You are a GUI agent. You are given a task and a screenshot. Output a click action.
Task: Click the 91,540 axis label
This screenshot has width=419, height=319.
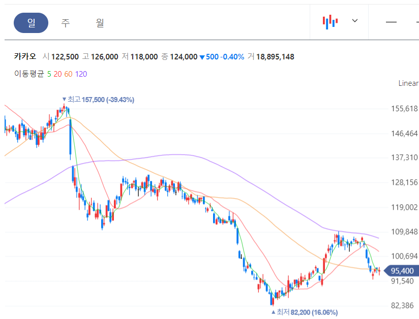[402, 281]
